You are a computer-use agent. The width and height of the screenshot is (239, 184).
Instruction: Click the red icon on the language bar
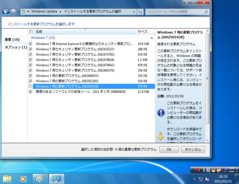198,170
